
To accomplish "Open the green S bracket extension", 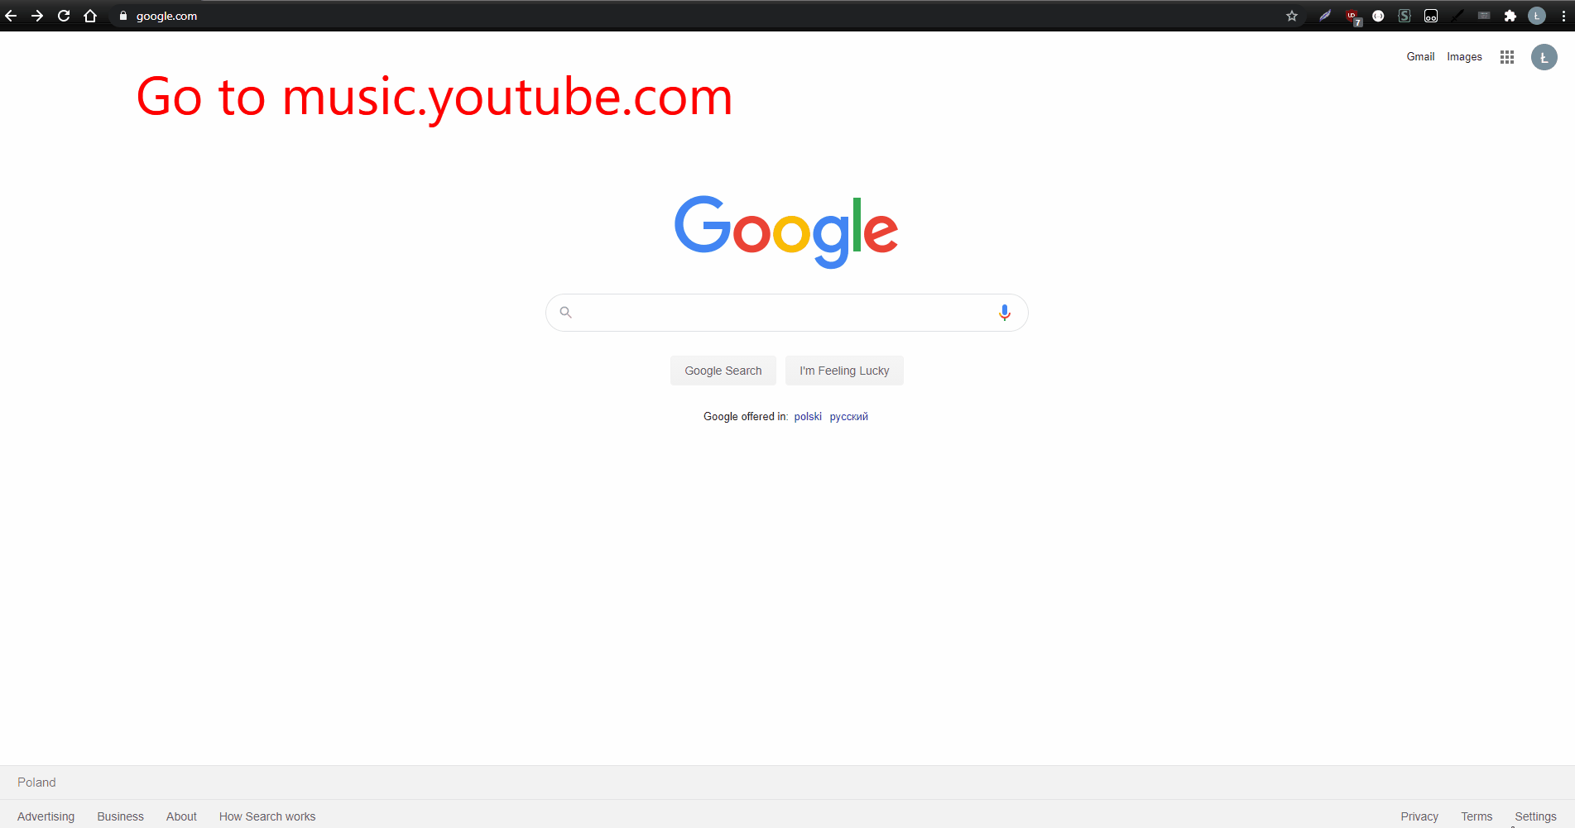I will coord(1405,16).
